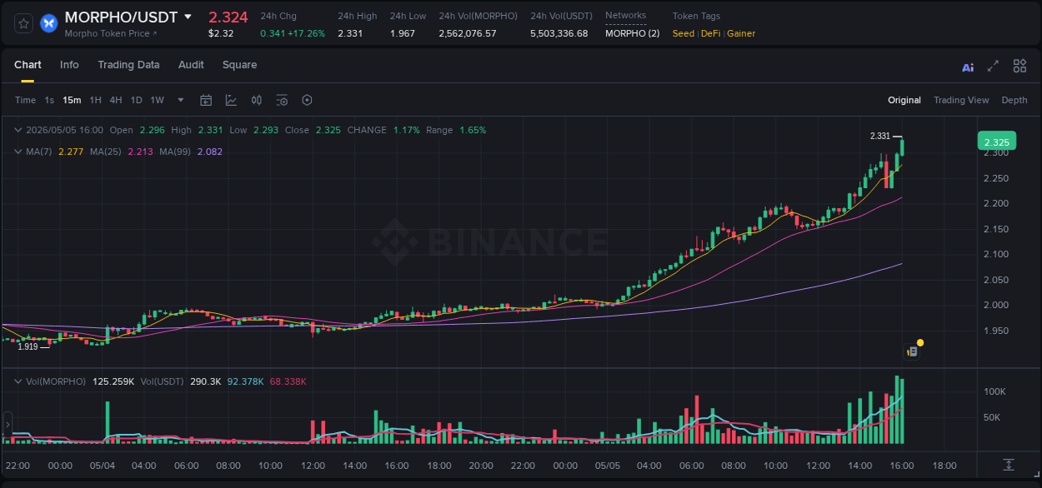Click the Networks MORPHO (2) label
The width and height of the screenshot is (1042, 488).
coord(632,33)
